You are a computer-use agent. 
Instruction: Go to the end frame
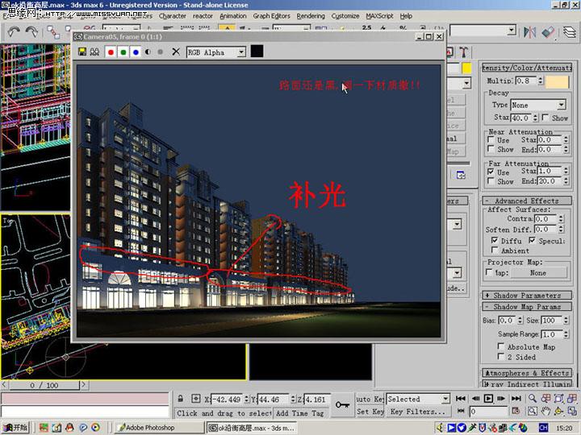pos(516,399)
